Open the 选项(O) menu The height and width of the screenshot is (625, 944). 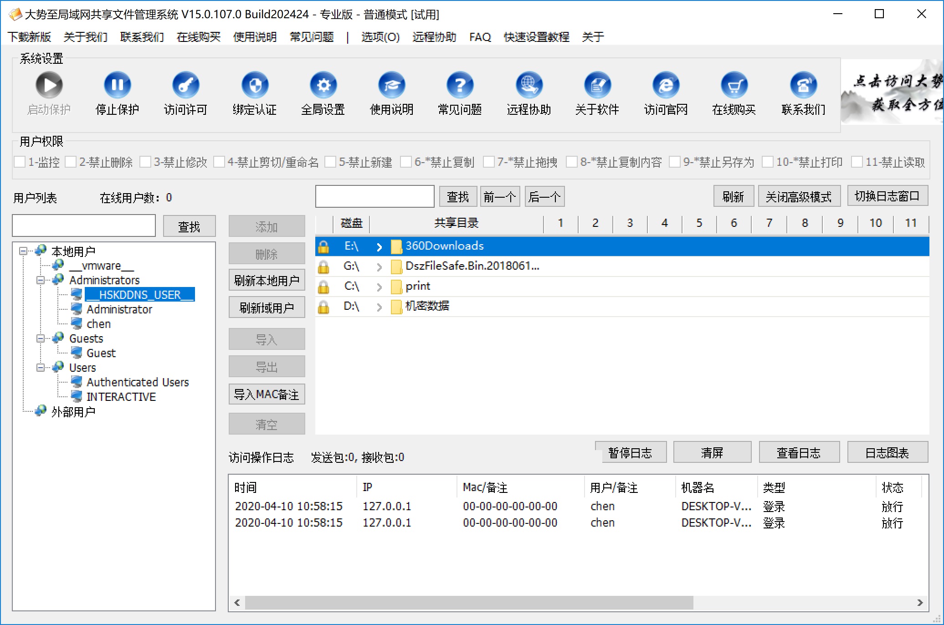click(x=380, y=37)
